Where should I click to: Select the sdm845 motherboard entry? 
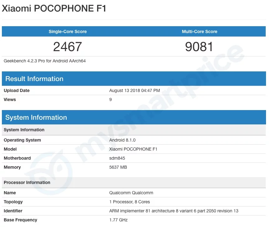[117, 158]
